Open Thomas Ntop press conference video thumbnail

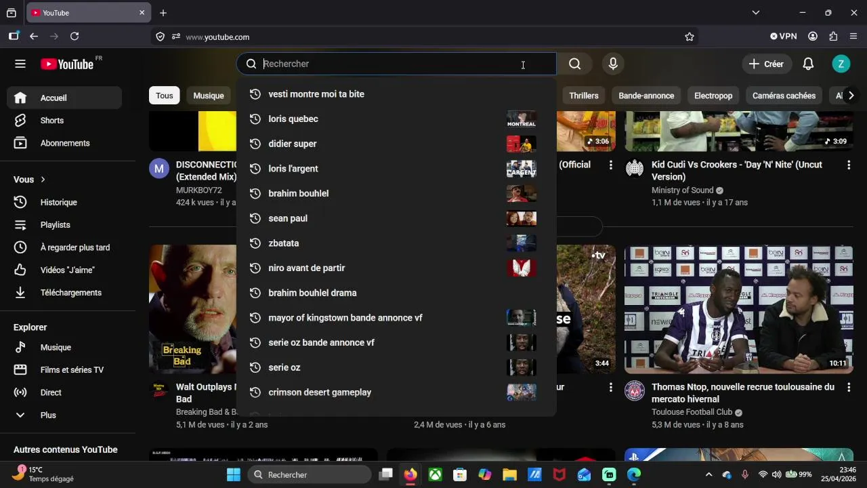click(738, 309)
